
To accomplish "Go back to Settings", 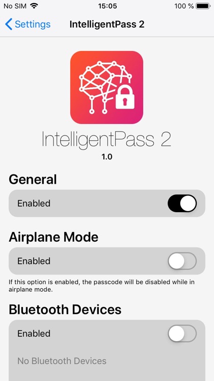I will coord(28,24).
